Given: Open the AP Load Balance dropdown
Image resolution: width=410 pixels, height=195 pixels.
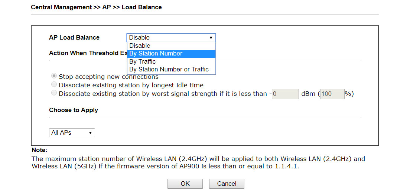Looking at the screenshot, I should point(171,37).
